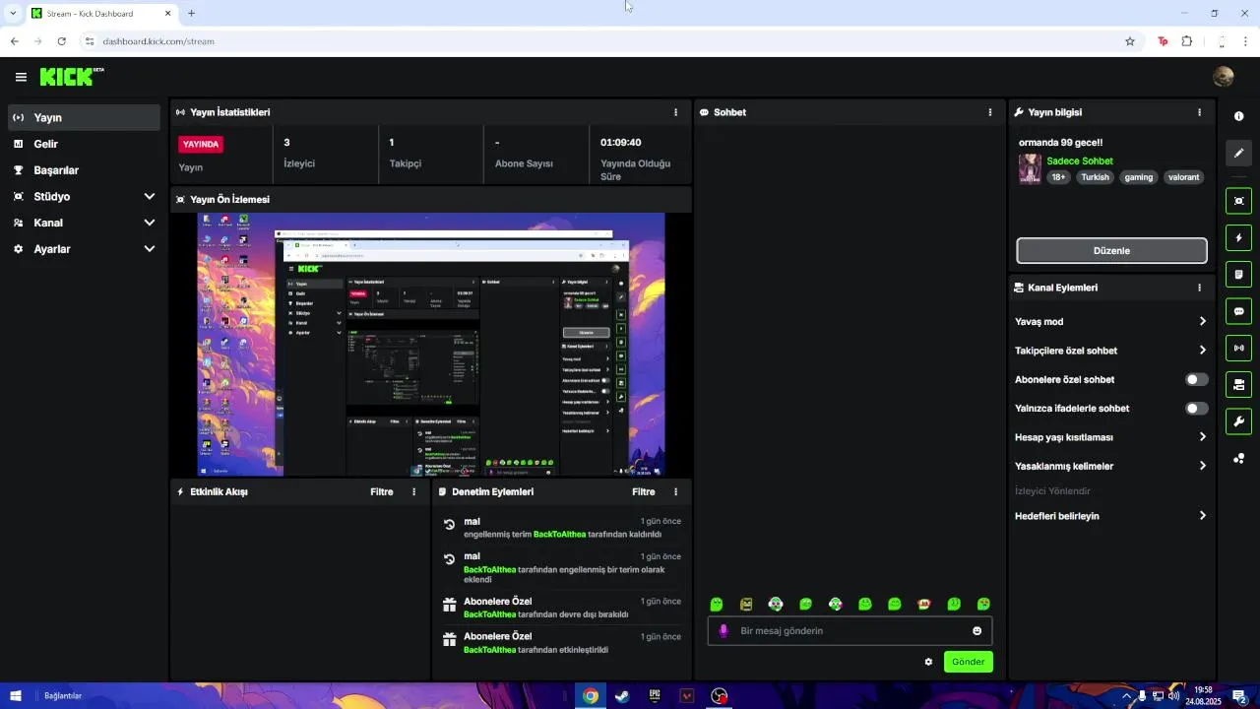
Task: Toggle Abonelere özel sohbet switch
Action: pyautogui.click(x=1196, y=379)
